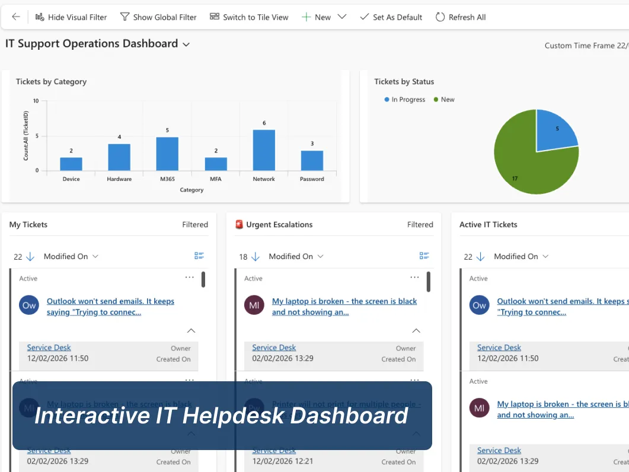The image size is (629, 472).
Task: Toggle view layout icon in Urgent Escalations
Action: pos(424,256)
